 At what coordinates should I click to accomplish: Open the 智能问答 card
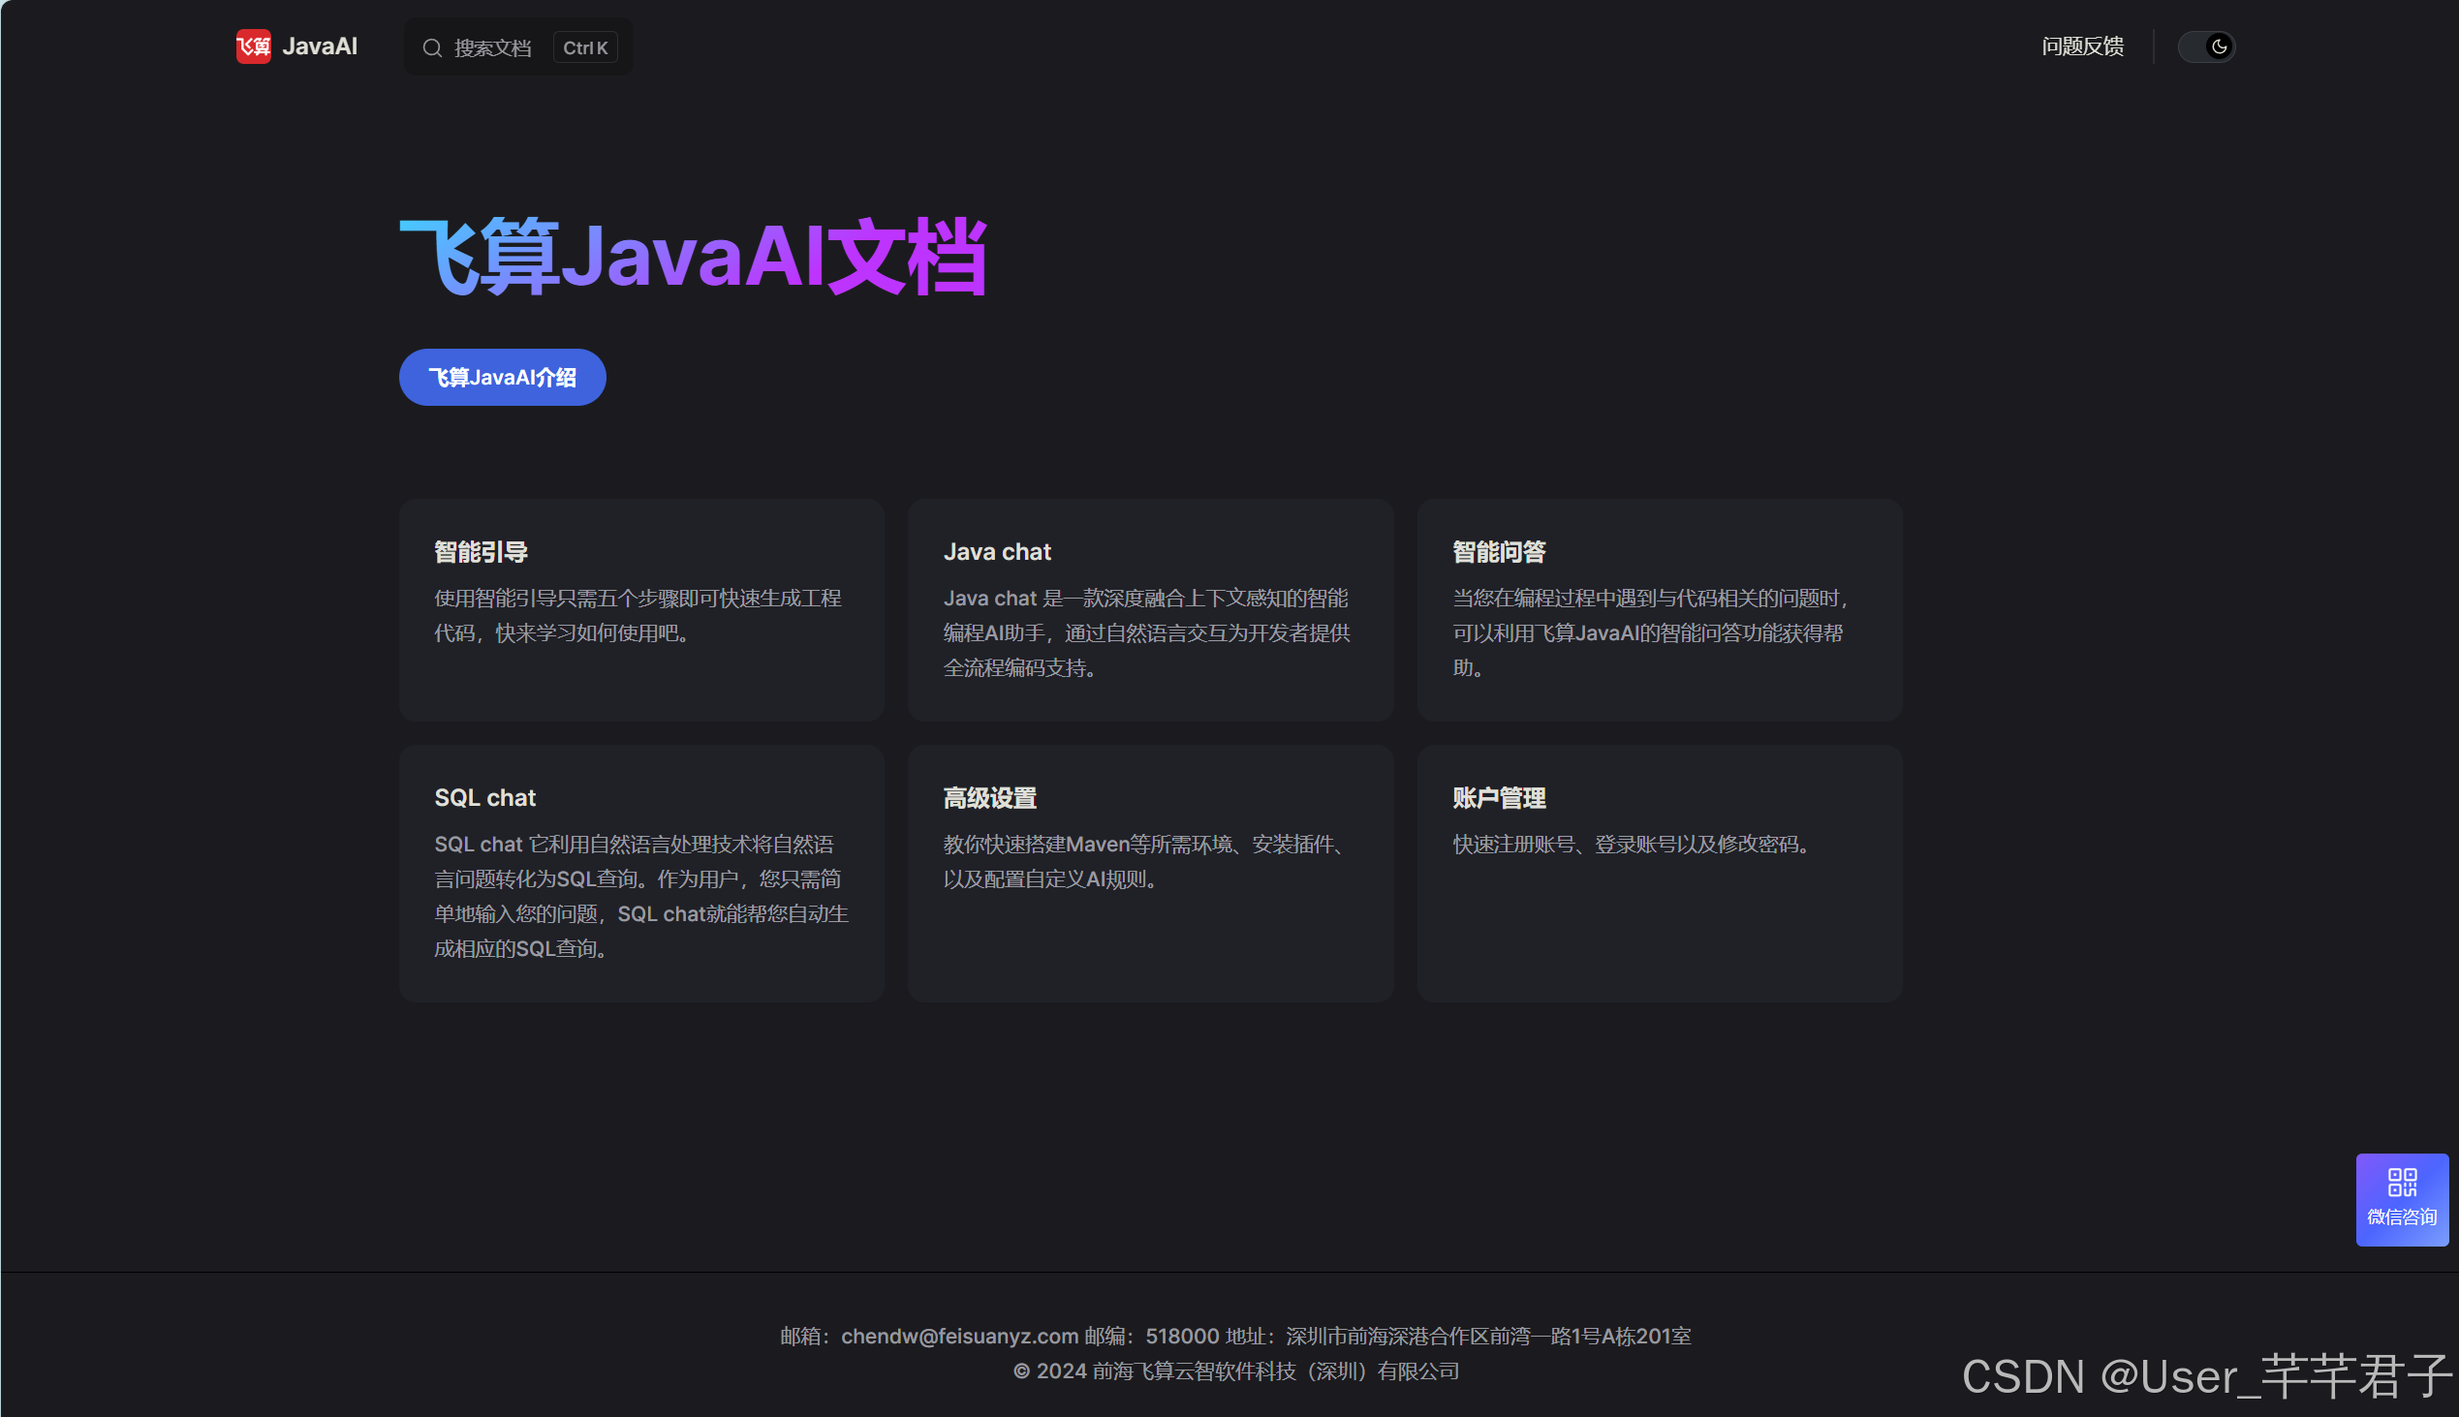[1660, 610]
